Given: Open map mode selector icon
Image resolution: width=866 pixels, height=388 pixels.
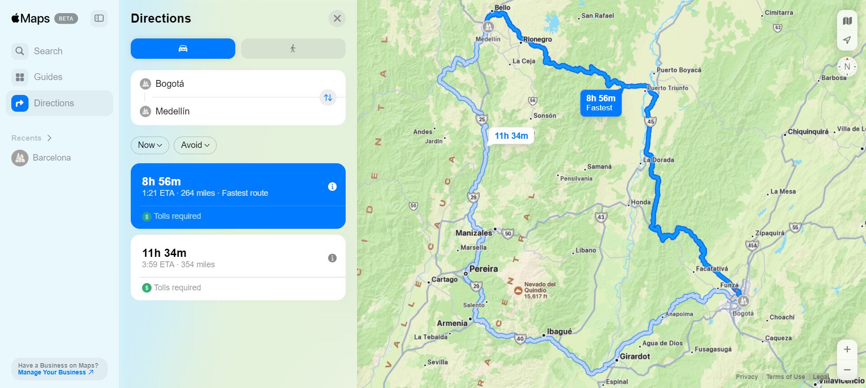Looking at the screenshot, I should tap(847, 21).
